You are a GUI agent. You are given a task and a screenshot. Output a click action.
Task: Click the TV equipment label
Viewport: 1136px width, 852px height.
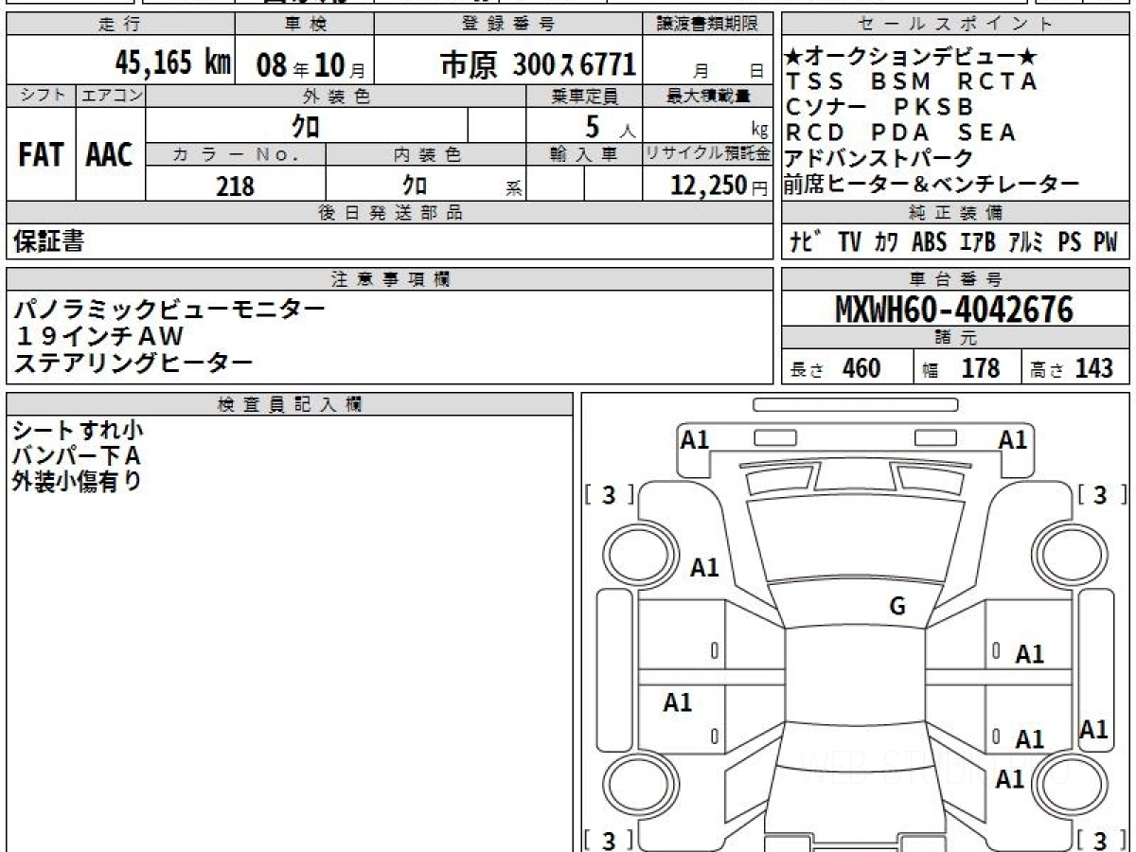click(x=849, y=242)
